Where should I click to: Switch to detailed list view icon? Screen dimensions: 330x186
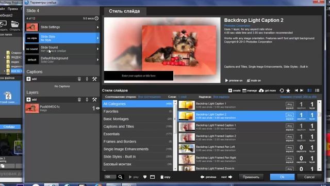(x=309, y=90)
